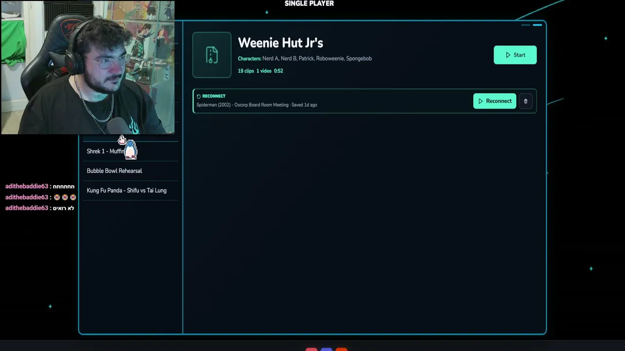Click the bright dash indicator above the Start button

[537, 25]
